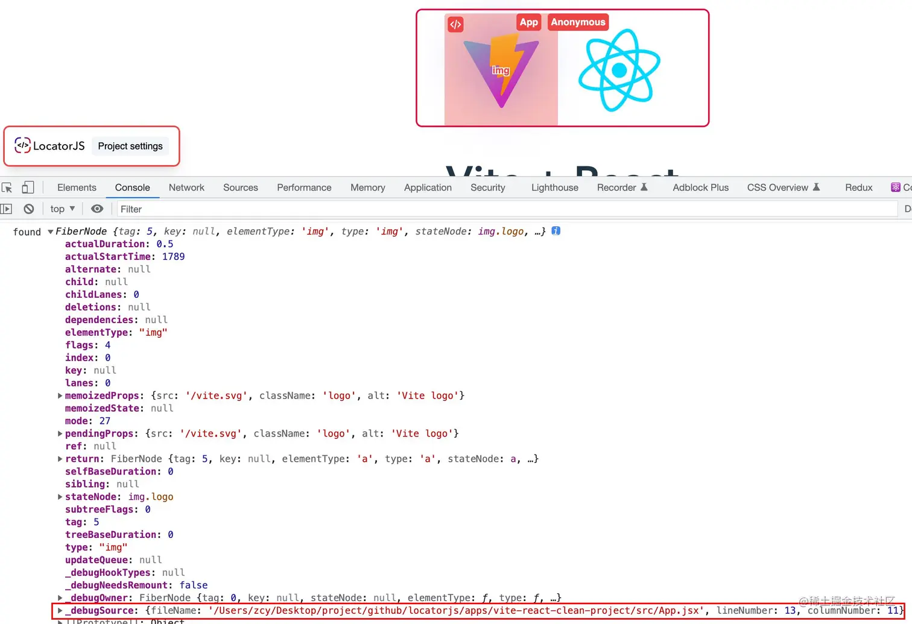The height and width of the screenshot is (624, 912).
Task: Click the treeBaseDuration: 0 line
Action: pos(119,535)
